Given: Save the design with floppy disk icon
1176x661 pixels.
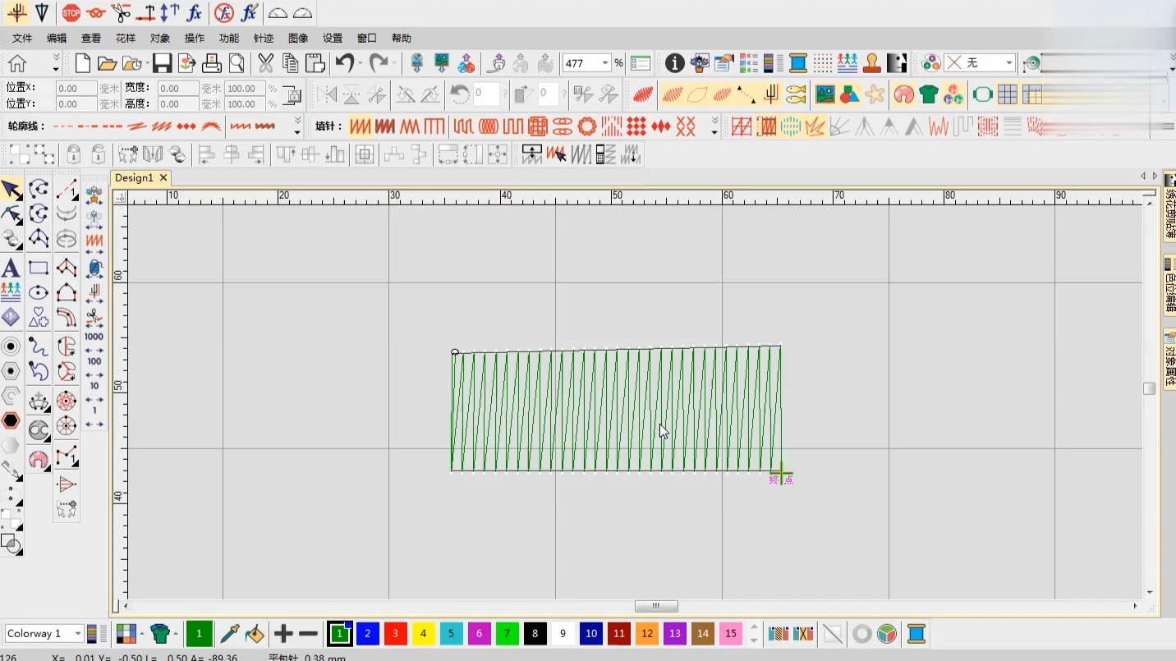Looking at the screenshot, I should coord(162,63).
